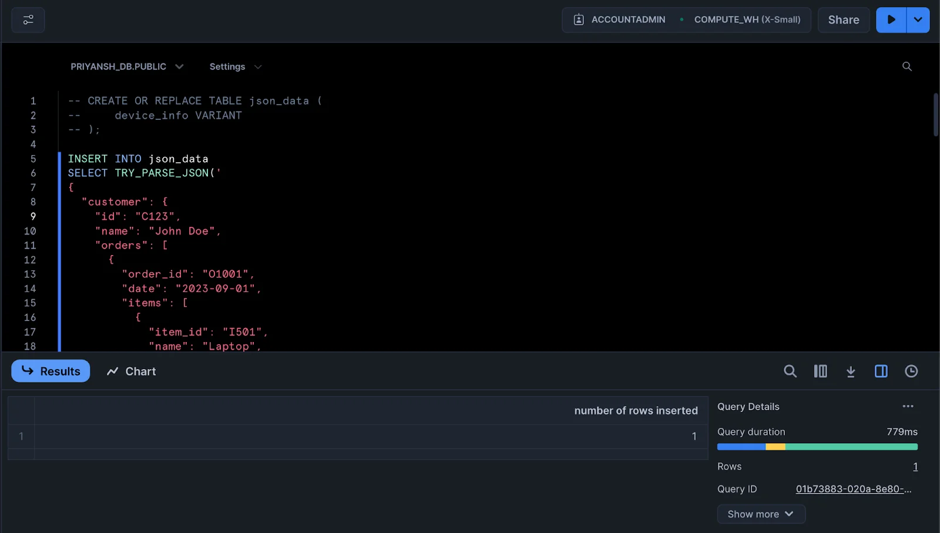
Task: Open the filters panel icon
Action: pos(28,20)
